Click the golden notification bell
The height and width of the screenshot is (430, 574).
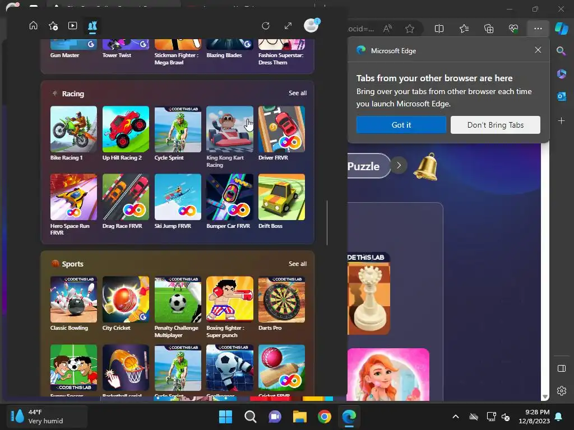click(x=427, y=166)
